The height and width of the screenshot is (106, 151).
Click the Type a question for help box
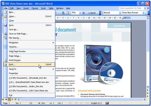pyautogui.click(x=131, y=8)
